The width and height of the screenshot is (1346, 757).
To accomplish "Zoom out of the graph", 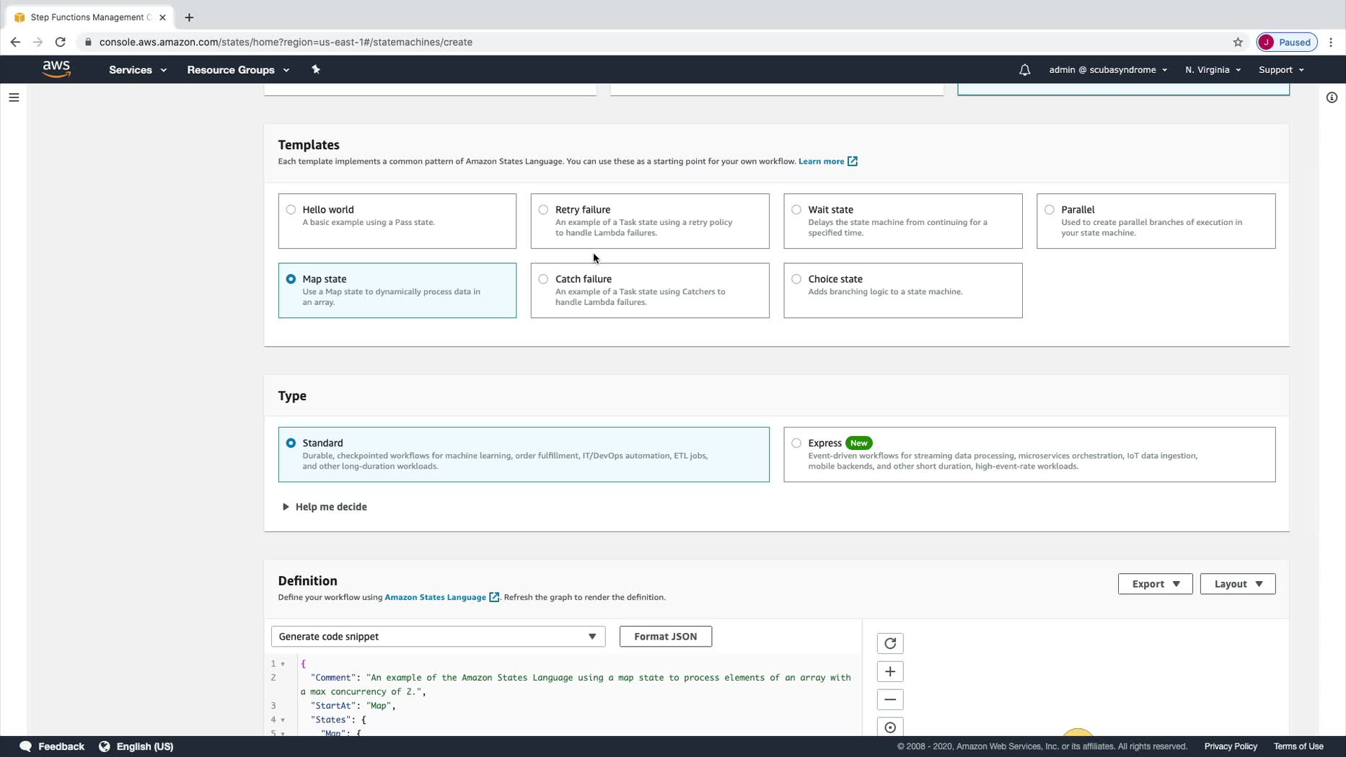I will [889, 699].
